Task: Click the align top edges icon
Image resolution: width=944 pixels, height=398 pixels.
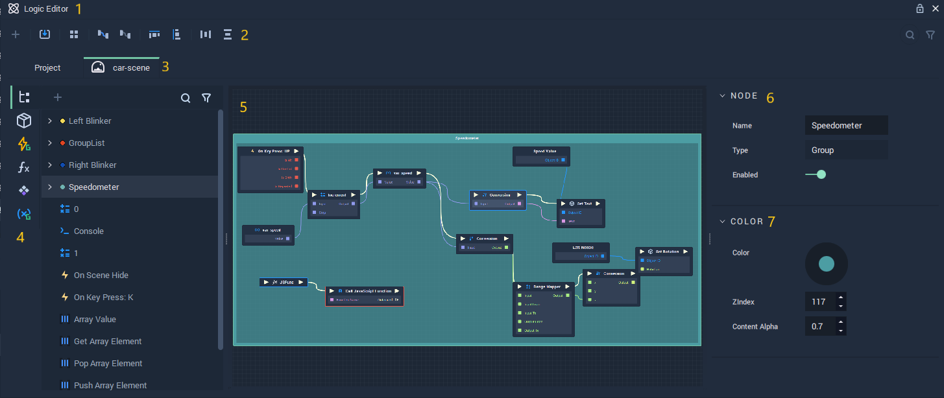Action: point(154,34)
